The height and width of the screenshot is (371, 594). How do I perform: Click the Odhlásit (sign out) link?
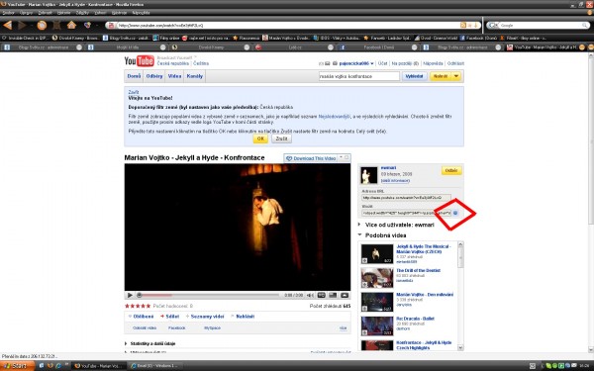click(455, 63)
